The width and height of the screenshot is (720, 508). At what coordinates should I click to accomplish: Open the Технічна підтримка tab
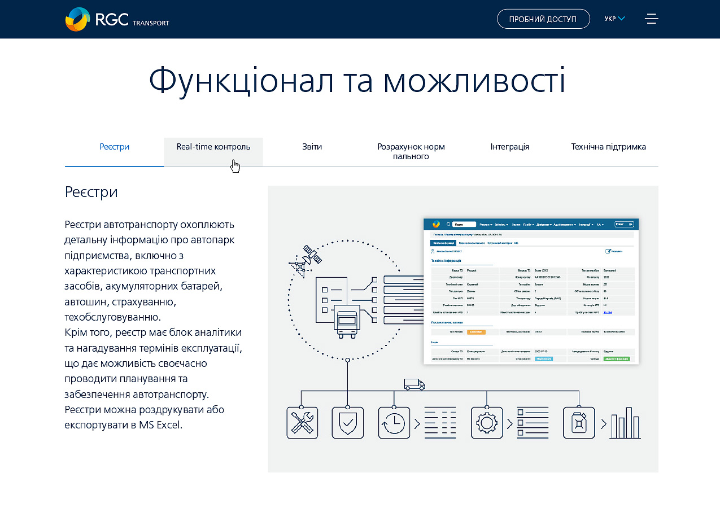pyautogui.click(x=608, y=147)
